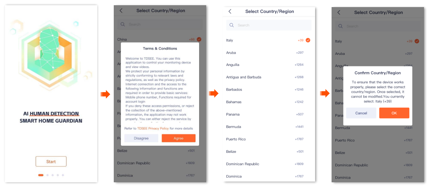Viewport: 427px width, 186px height.
Task: Click the AI human detection illustration
Action: 51,54
